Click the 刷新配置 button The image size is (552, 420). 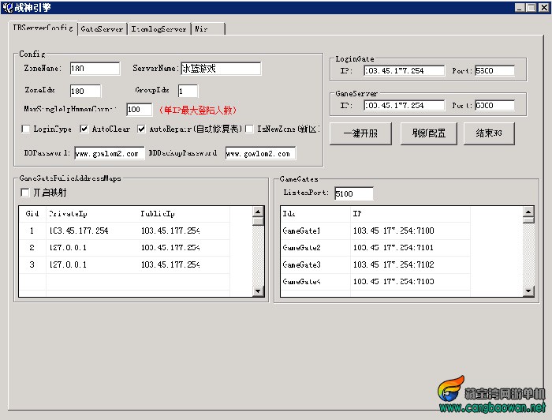(x=428, y=133)
